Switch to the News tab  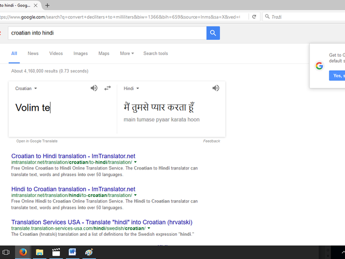click(33, 53)
